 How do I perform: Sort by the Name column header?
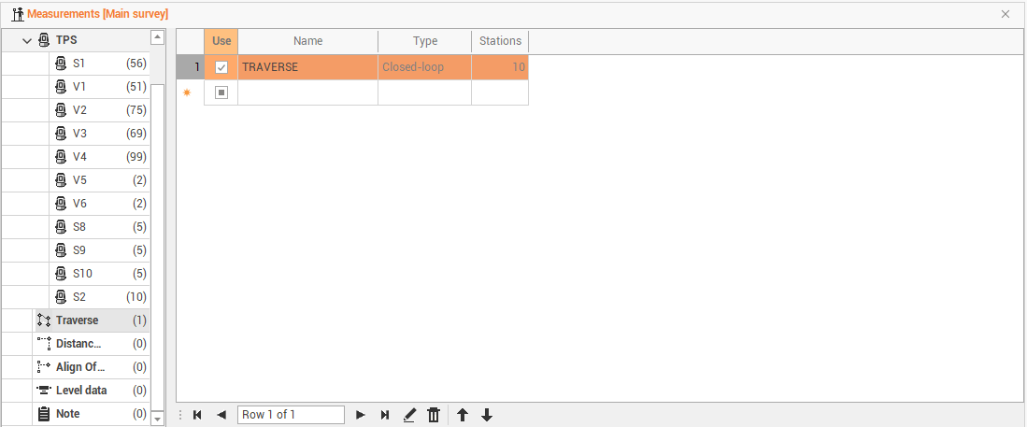307,41
